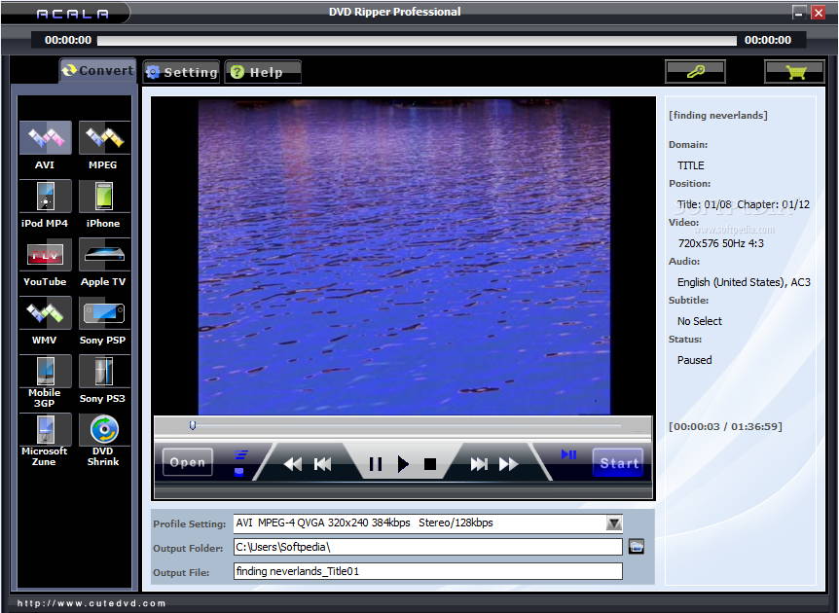Click the 'English (United States), AC3' audio text
The image size is (839, 613).
point(744,282)
